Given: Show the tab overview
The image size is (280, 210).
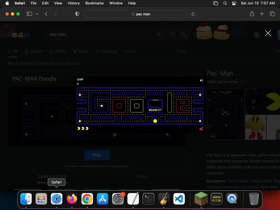Looking at the screenshot, I should coord(272,14).
